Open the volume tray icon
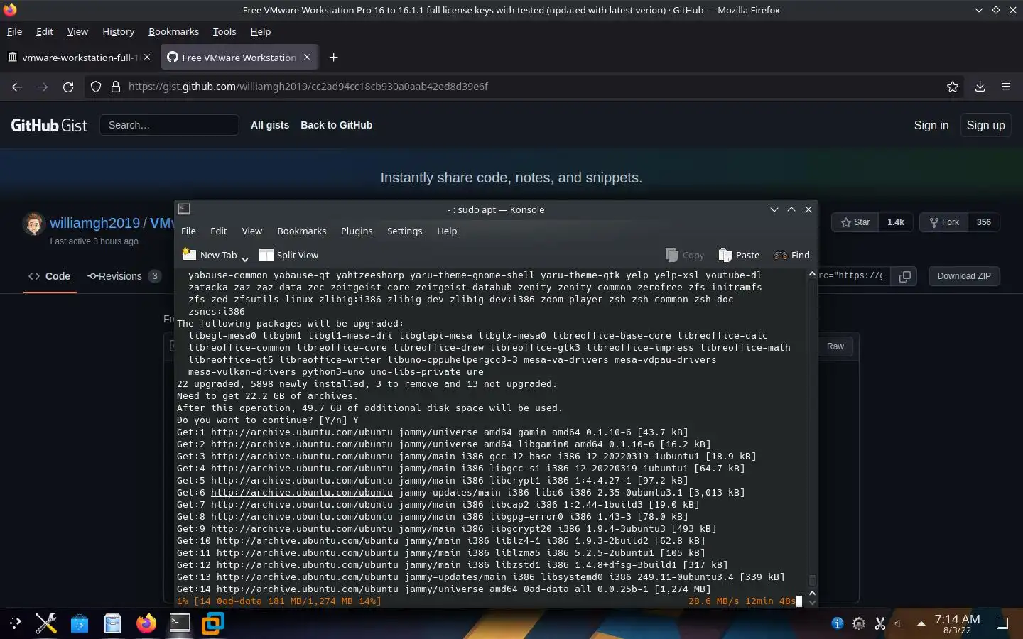Screen dimensions: 1023x639 tap(899, 623)
